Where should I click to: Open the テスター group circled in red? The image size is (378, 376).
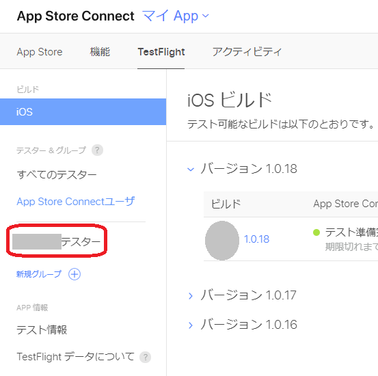pos(57,241)
